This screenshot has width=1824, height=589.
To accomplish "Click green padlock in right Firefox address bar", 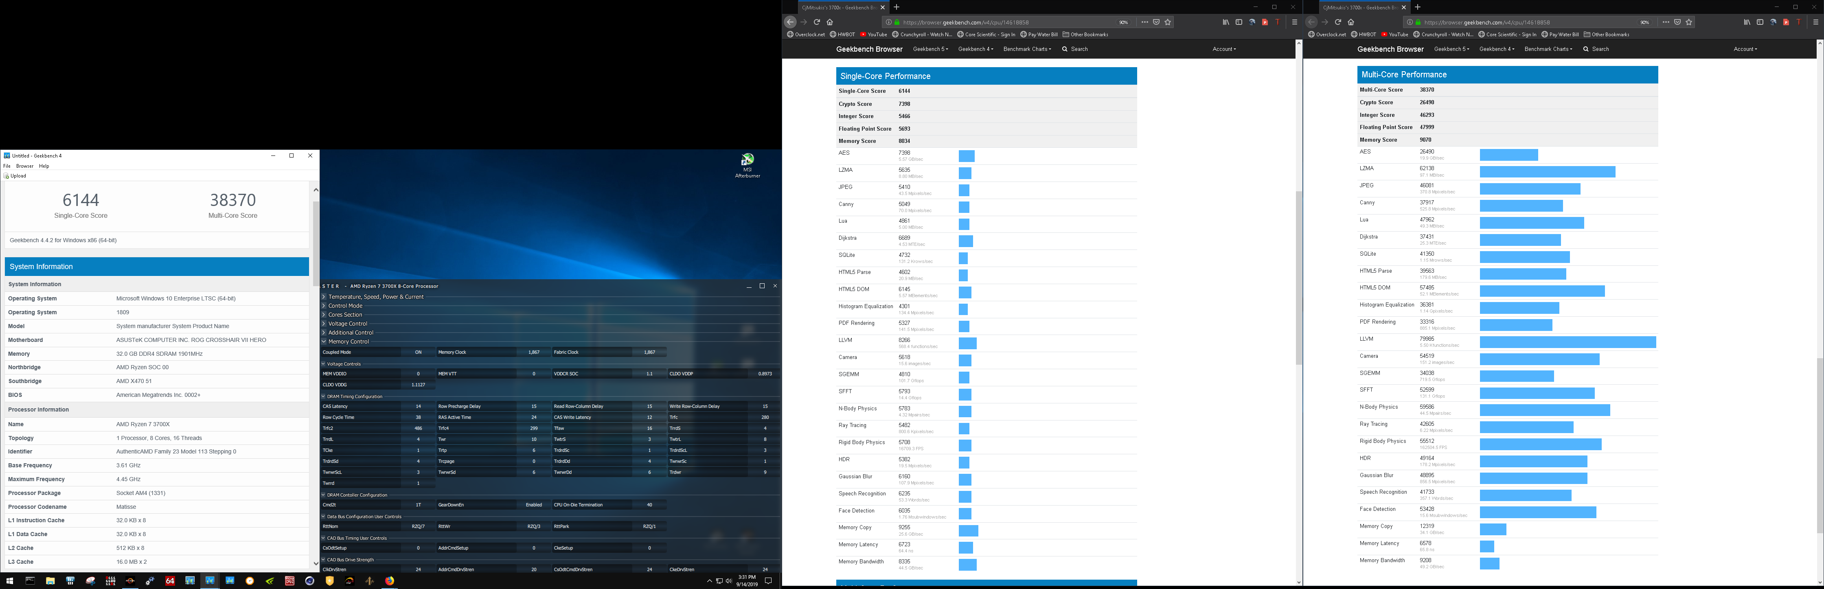I will tap(1418, 22).
